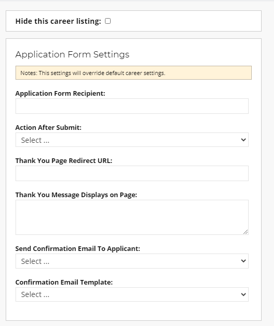Focus the Thank You Page Redirect URL field
The height and width of the screenshot is (326, 274).
tap(132, 173)
